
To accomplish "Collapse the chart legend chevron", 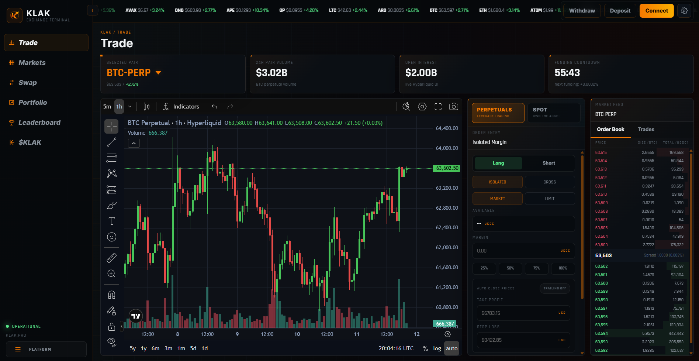I will [134, 143].
